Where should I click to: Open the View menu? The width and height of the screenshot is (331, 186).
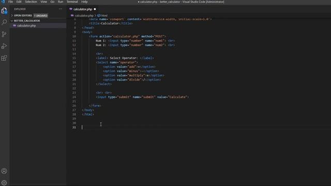43,2
